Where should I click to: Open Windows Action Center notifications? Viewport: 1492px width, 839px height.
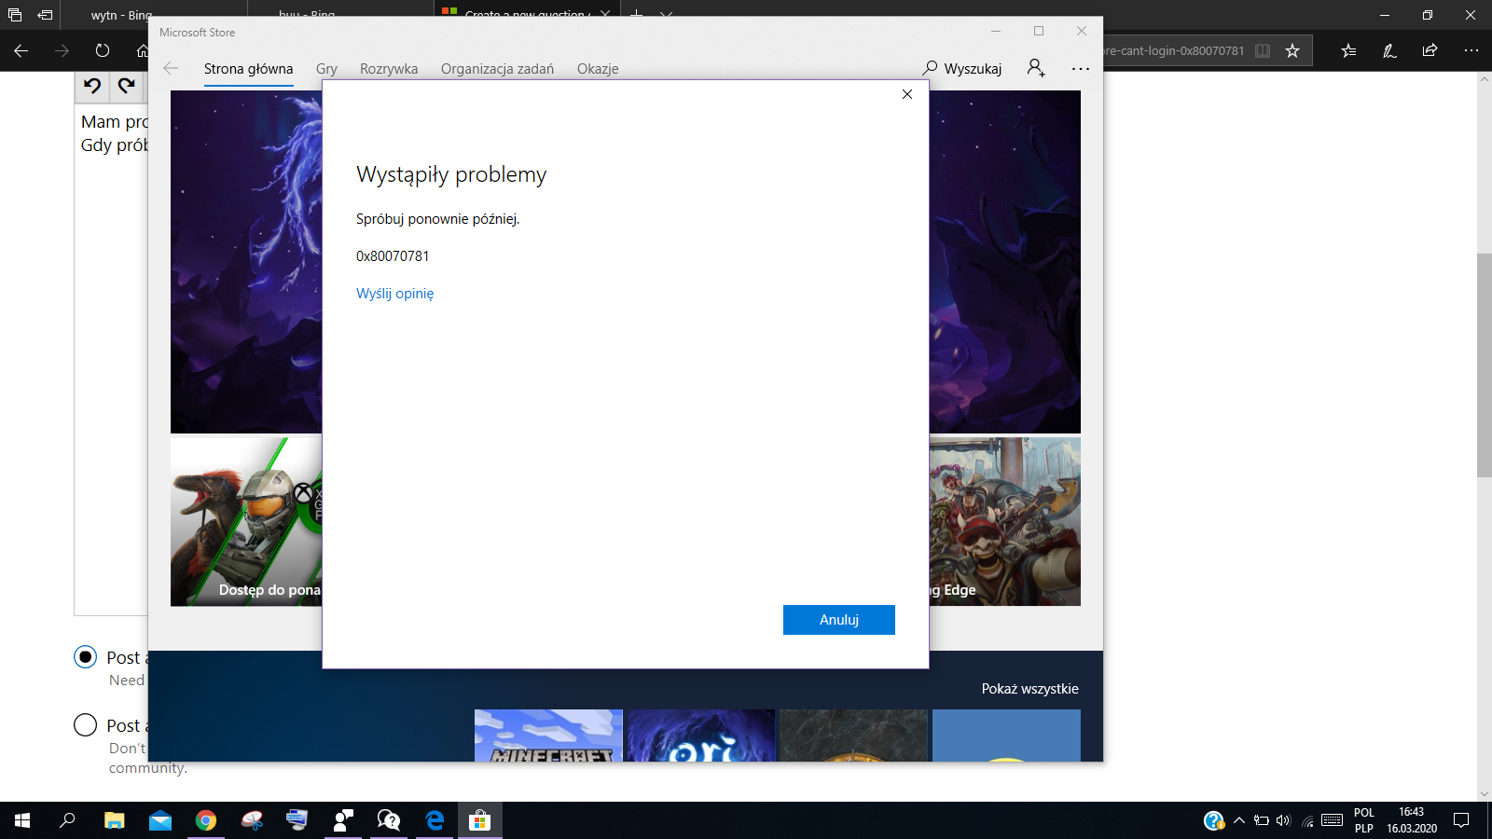point(1461,820)
